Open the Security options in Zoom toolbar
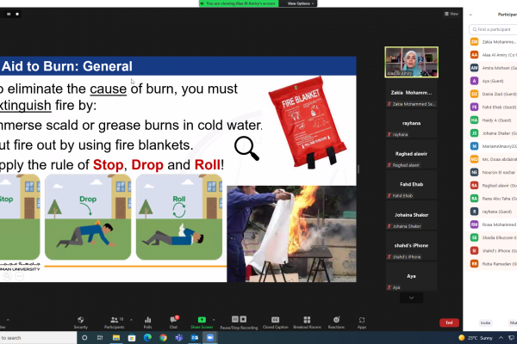Image resolution: width=517 pixels, height=344 pixels. coord(80,321)
